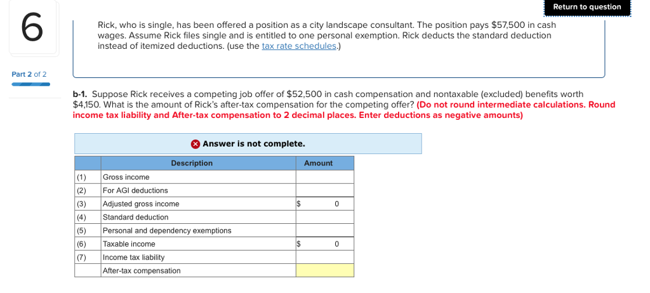Enter the Standard deduction amount field

pyautogui.click(x=324, y=217)
